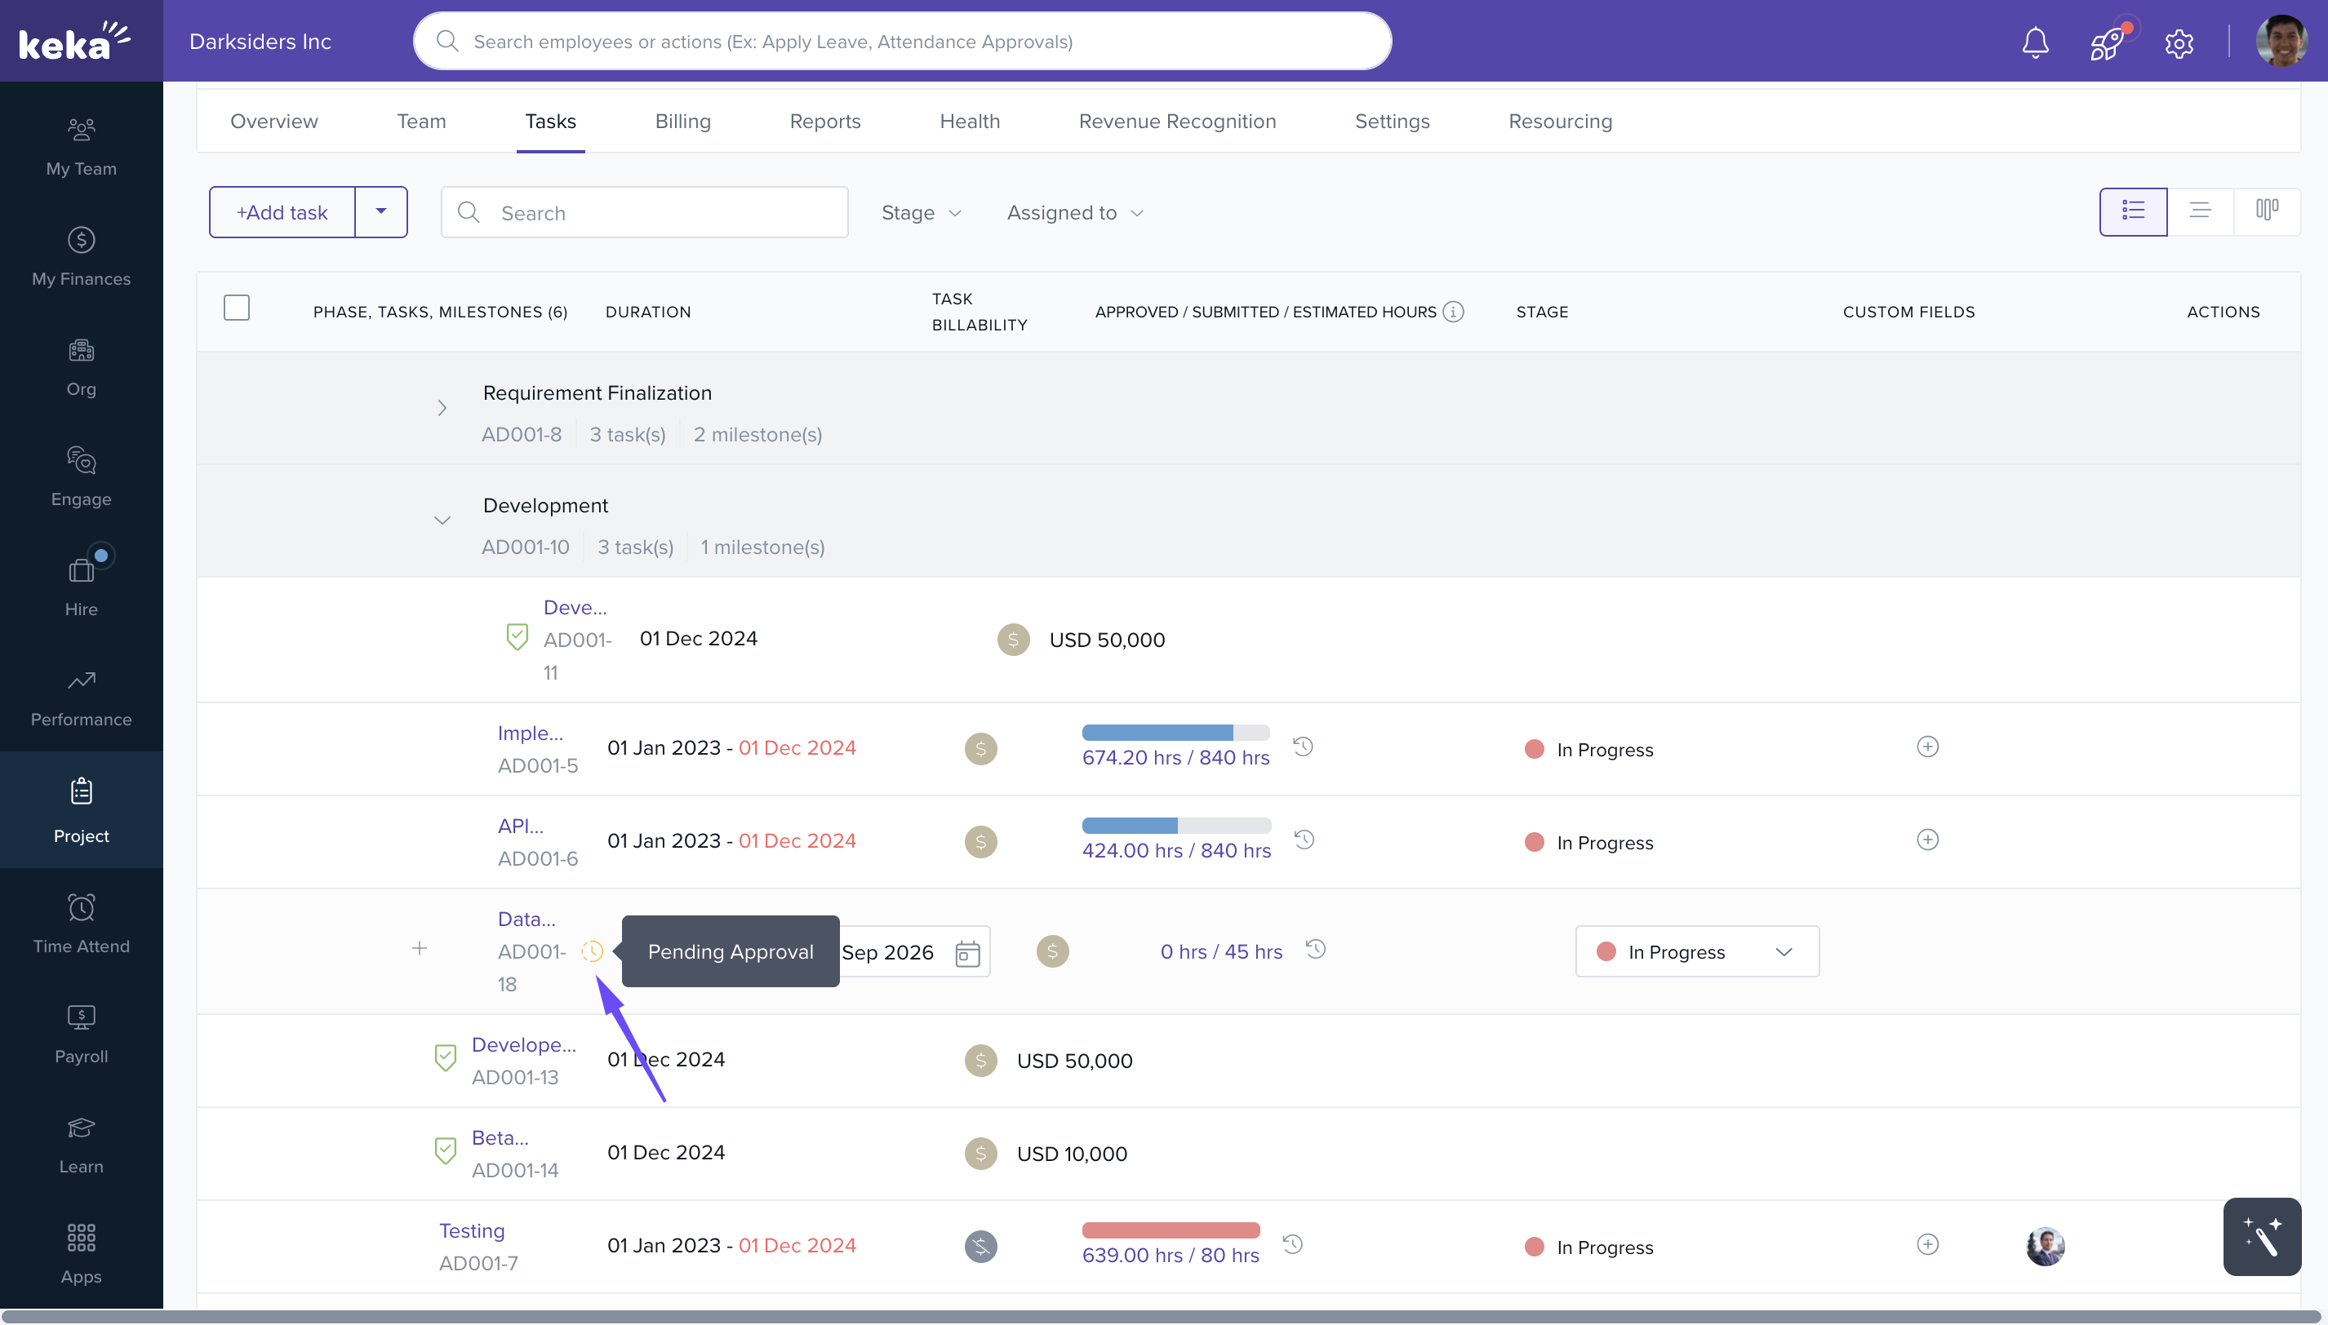This screenshot has height=1325, width=2328.
Task: Open the In Progress stage dropdown
Action: (x=1697, y=952)
